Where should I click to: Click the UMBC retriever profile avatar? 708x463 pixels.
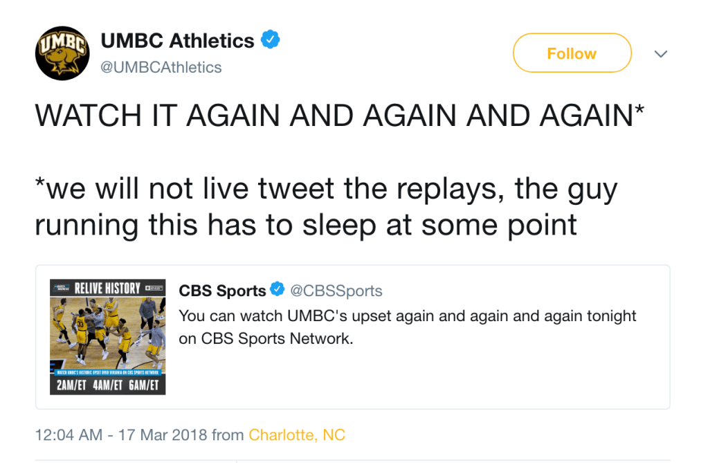(62, 53)
